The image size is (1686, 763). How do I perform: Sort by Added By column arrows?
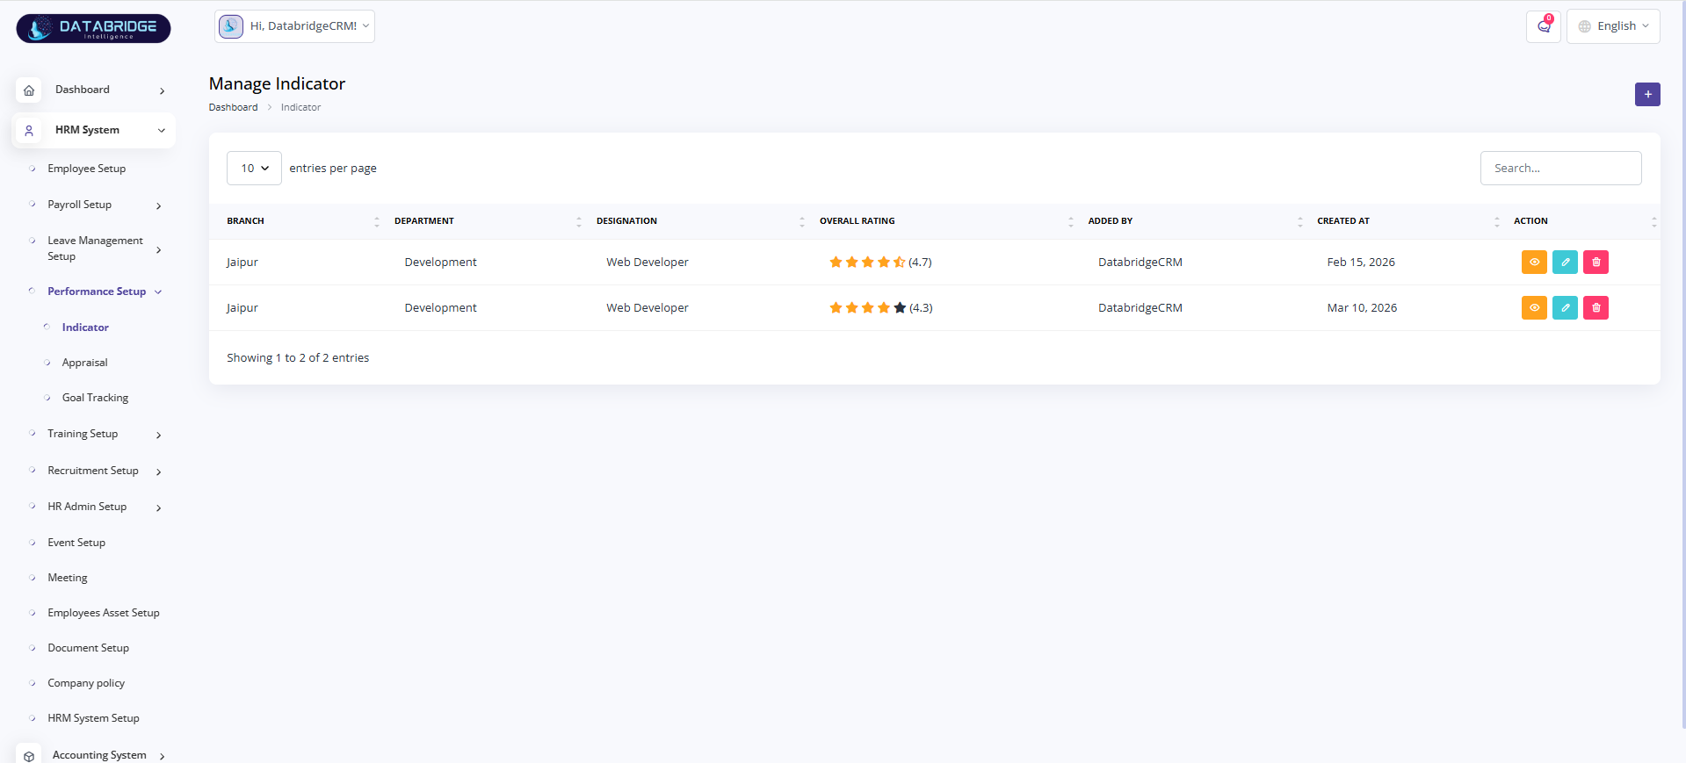[1300, 222]
